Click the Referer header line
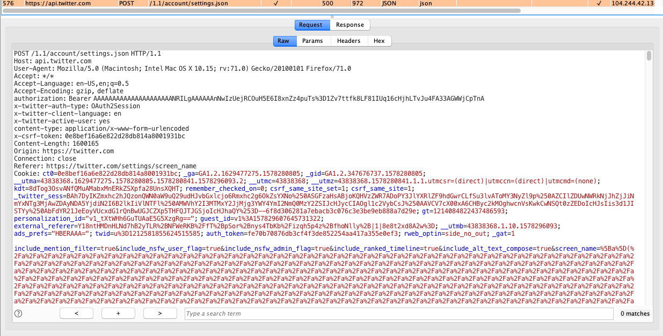Image resolution: width=663 pixels, height=336 pixels. (x=105, y=166)
